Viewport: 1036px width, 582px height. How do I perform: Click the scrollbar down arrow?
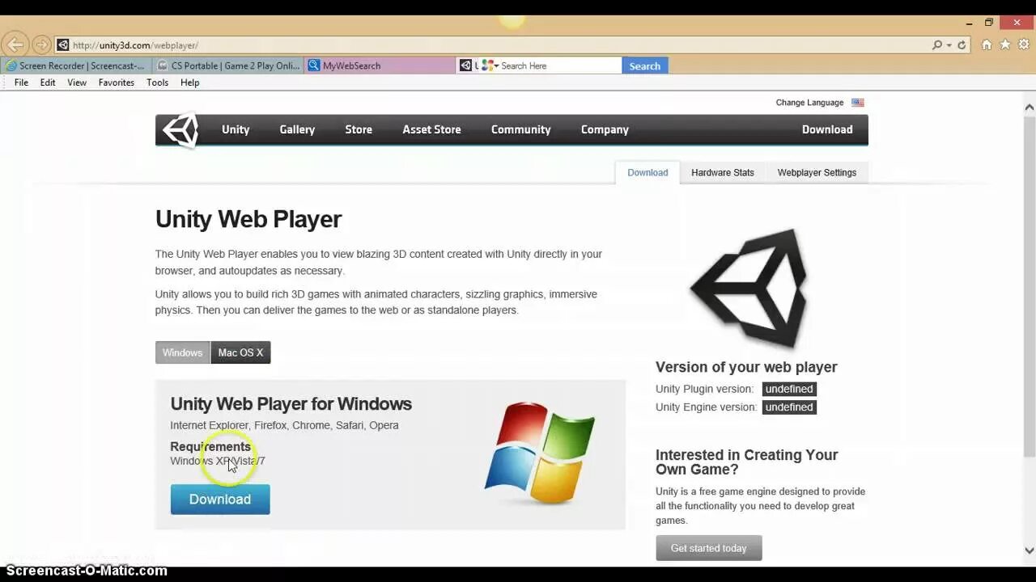(x=1030, y=550)
